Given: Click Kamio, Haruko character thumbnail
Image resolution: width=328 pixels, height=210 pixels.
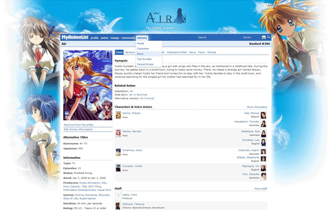Looking at the screenshot, I should coord(118,133).
